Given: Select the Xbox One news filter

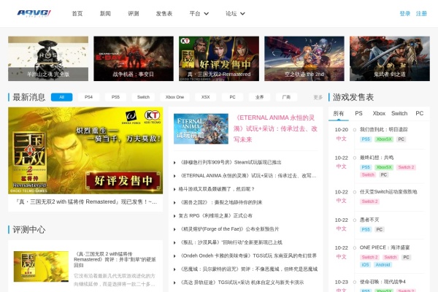Looking at the screenshot, I should (x=174, y=97).
